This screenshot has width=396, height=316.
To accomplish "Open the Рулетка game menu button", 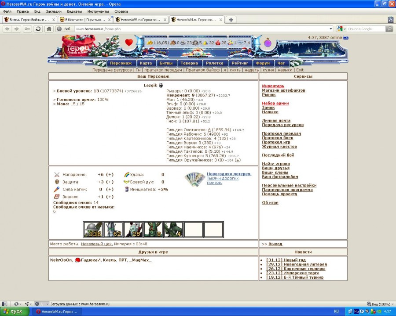I will point(215,63).
